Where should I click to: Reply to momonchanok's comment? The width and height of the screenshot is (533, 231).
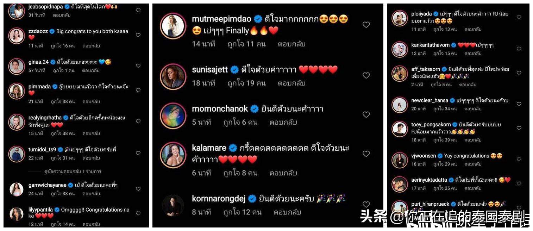point(283,122)
